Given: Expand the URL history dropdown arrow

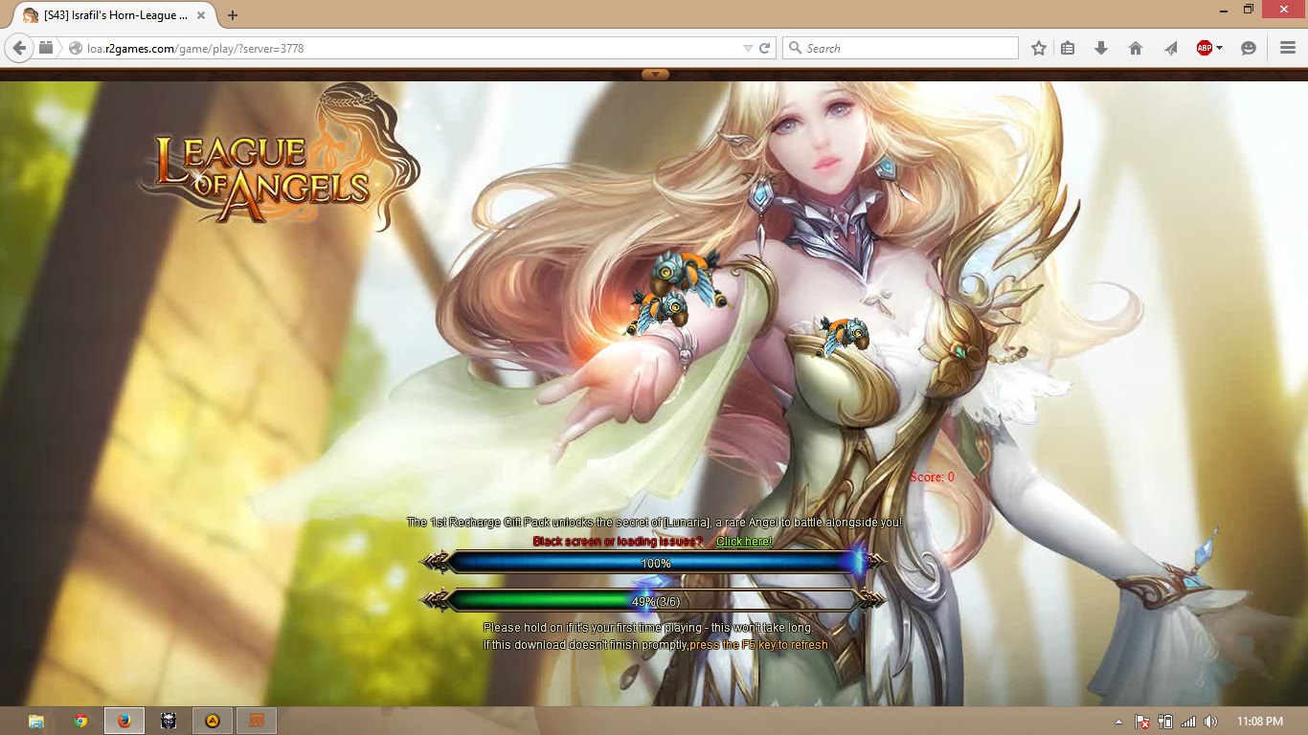Looking at the screenshot, I should coord(748,48).
